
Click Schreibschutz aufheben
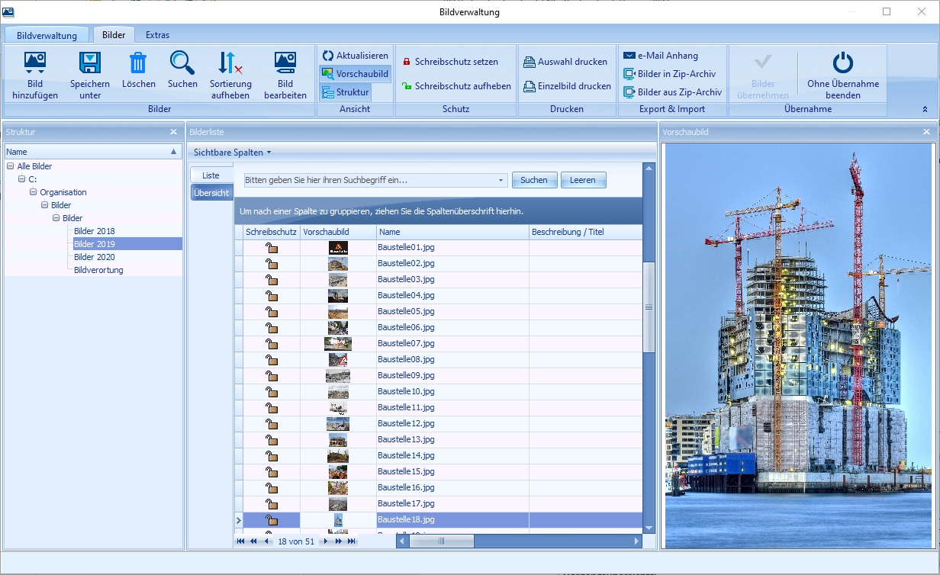tap(456, 86)
